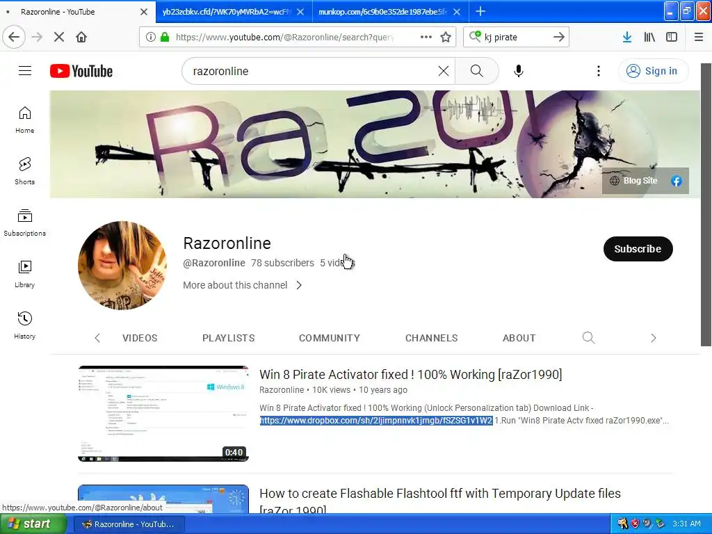The image size is (712, 534).
Task: Clear the YouTube search box text
Action: 443,71
